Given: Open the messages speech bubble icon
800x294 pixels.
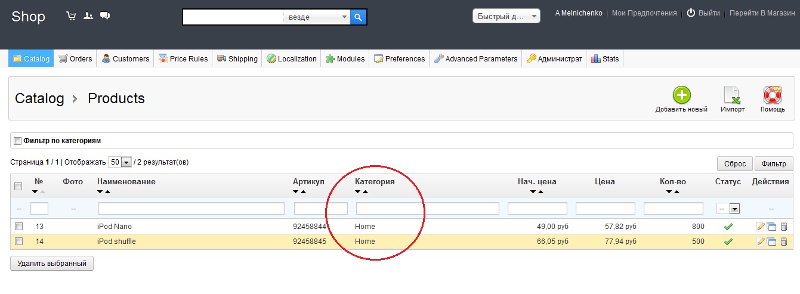Looking at the screenshot, I should click(x=105, y=16).
